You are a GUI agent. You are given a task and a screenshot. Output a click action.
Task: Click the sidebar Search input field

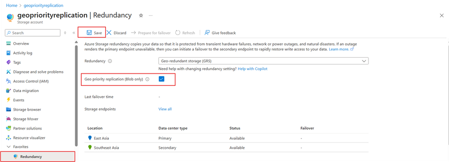(33, 33)
